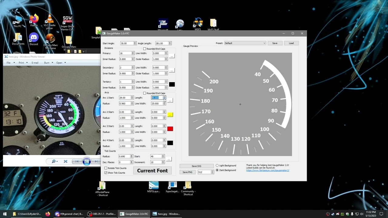Switch to GaugeMaker 2.0.4 RC taskbar tab
Image resolution: width=388 pixels, height=218 pixels.
click(x=134, y=214)
